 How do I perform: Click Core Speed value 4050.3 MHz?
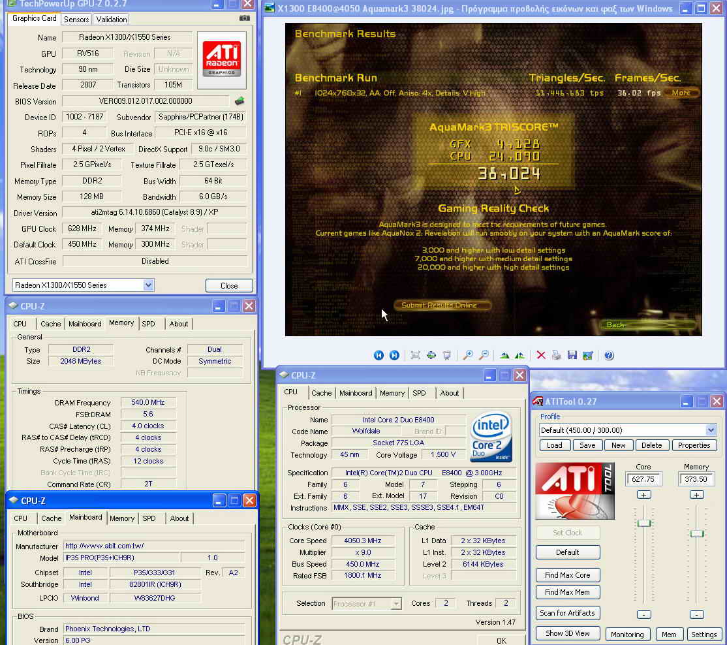click(363, 541)
